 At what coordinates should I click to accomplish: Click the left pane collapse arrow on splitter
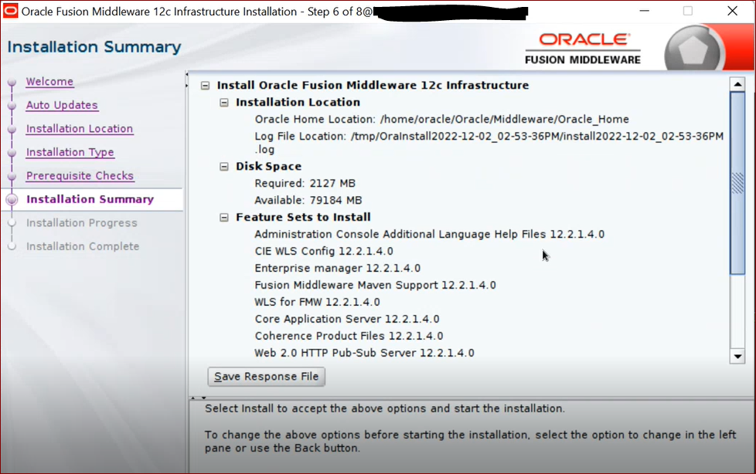186,74
